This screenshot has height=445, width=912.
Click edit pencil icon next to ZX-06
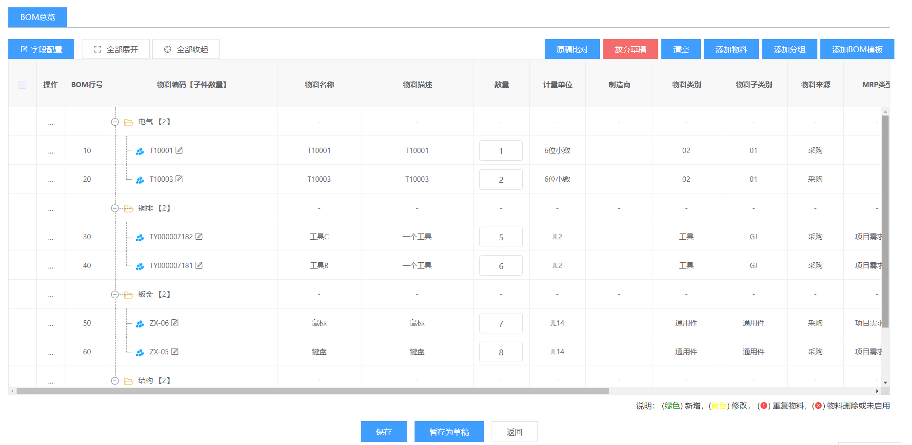tap(175, 323)
